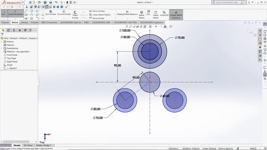Screen dimensions: 267x150
Task: Click Convert Entities icon
Action: click(64, 12)
